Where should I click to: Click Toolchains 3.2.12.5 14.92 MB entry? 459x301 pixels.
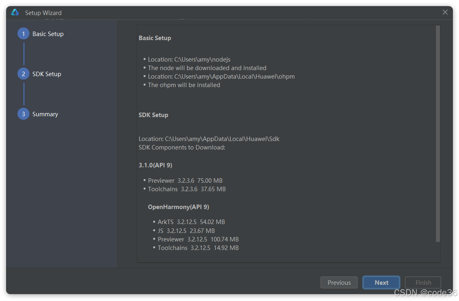198,248
